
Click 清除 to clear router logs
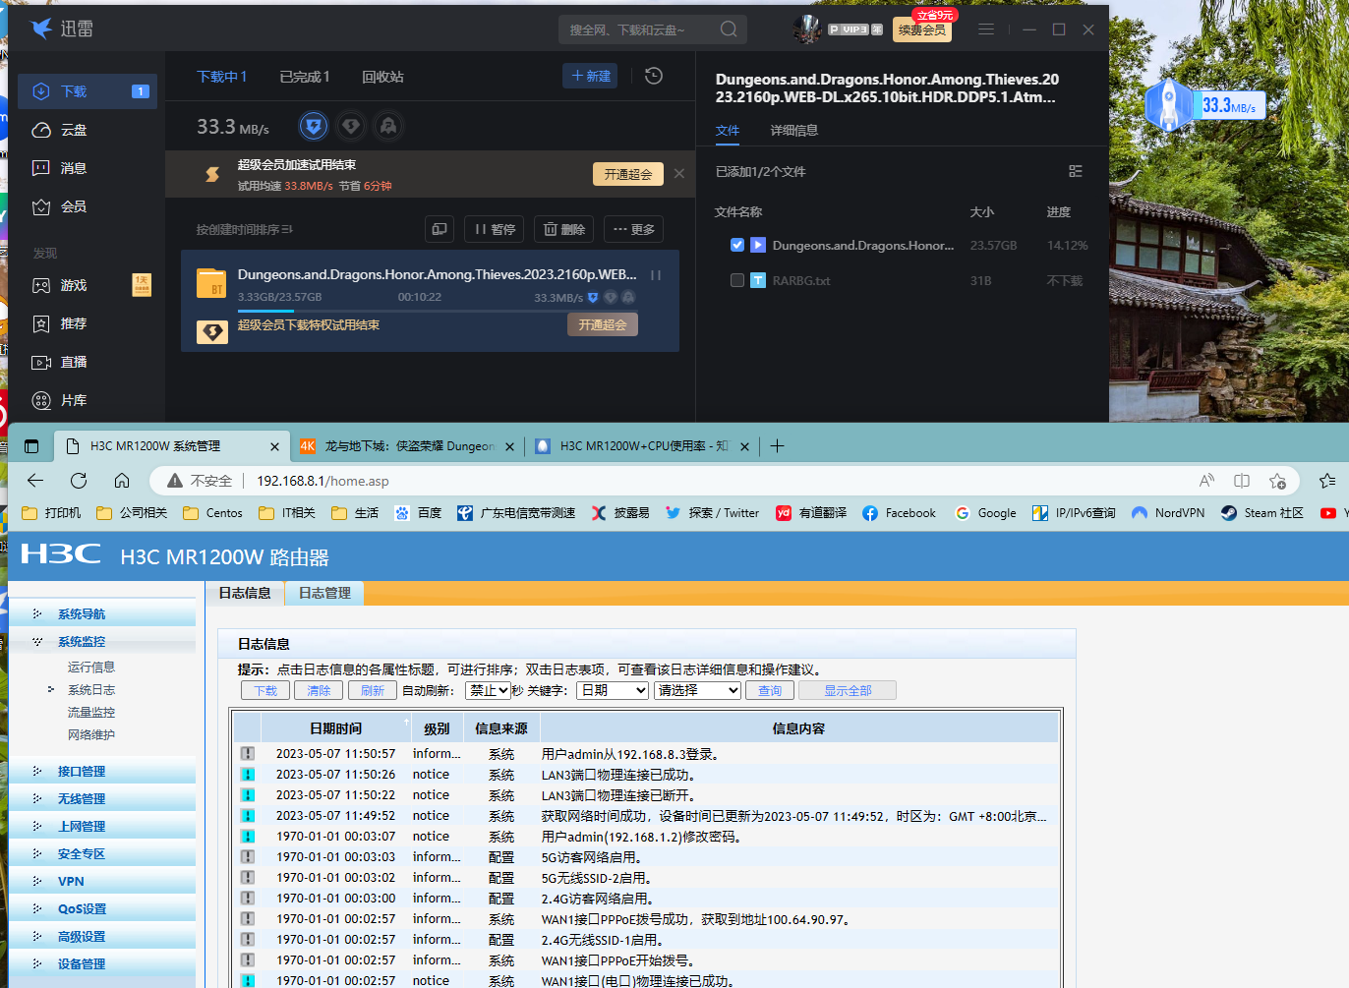point(319,690)
